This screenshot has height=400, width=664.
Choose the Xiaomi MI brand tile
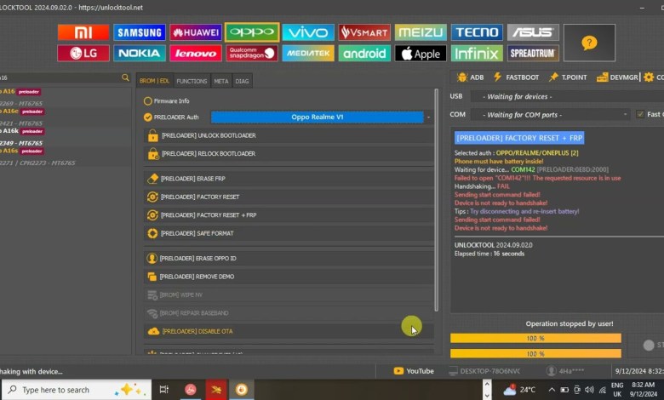pos(83,32)
